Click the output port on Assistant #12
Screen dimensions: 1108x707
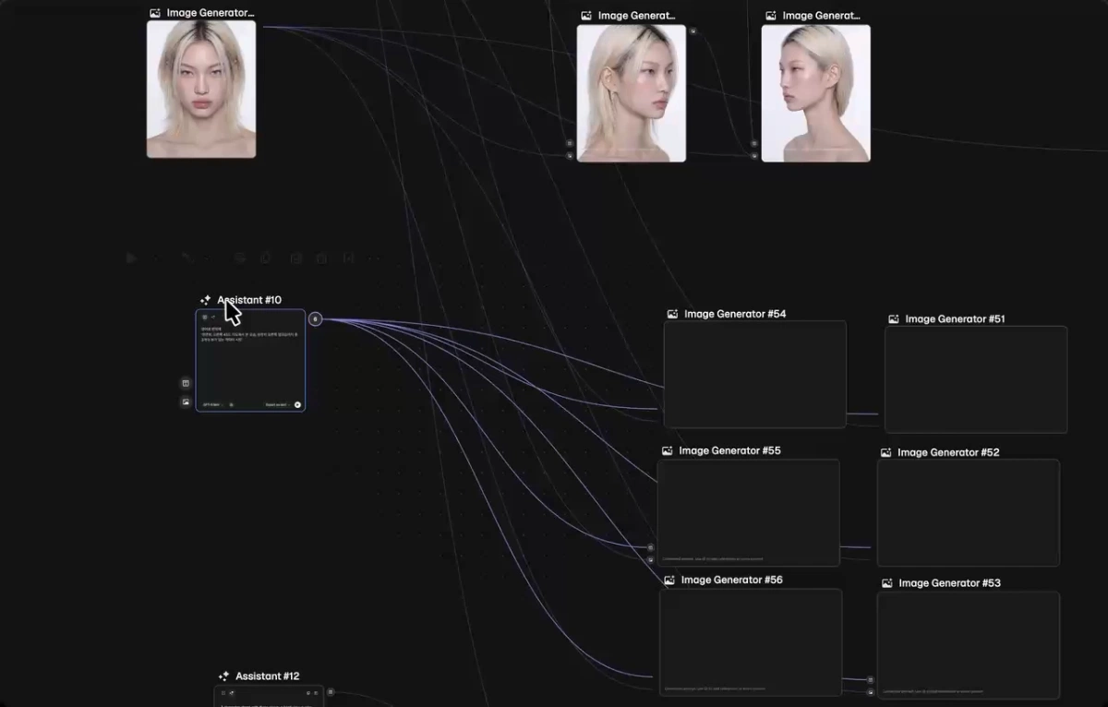click(x=331, y=692)
